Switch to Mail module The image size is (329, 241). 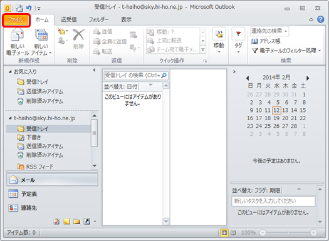[52, 180]
